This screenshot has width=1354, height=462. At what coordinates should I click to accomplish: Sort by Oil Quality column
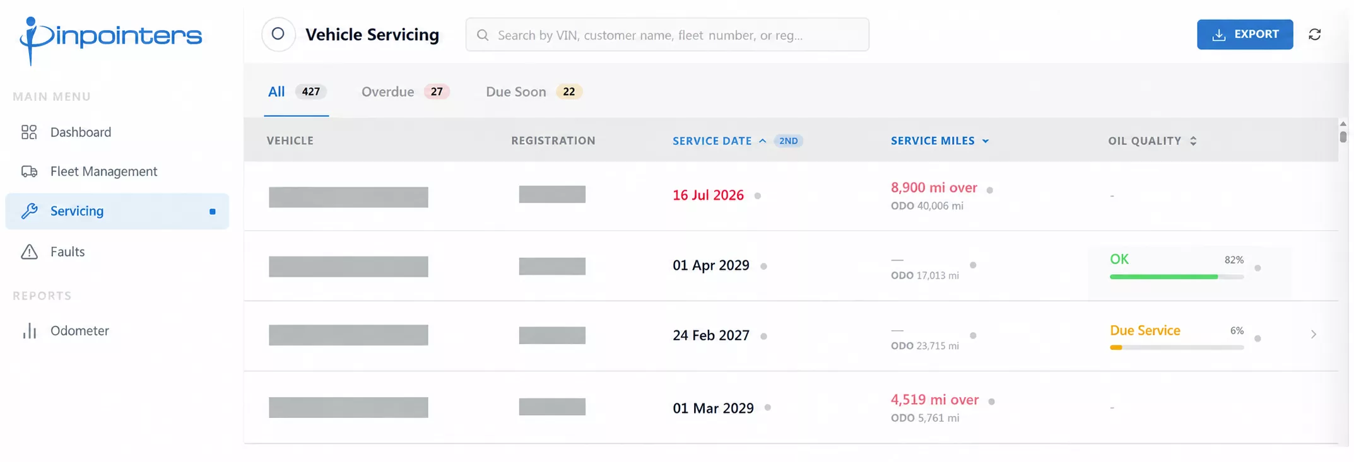coord(1152,141)
